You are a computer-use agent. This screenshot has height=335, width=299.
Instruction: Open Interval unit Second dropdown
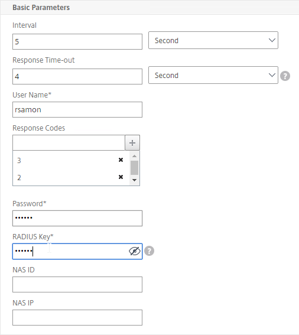coord(213,40)
